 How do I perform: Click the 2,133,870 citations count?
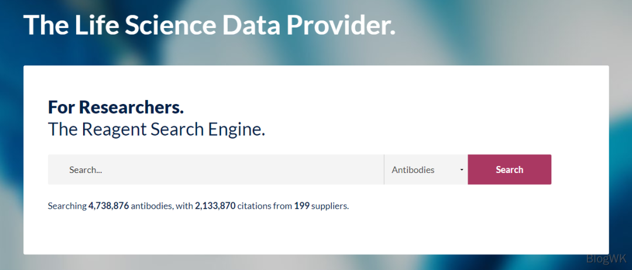[x=215, y=206]
